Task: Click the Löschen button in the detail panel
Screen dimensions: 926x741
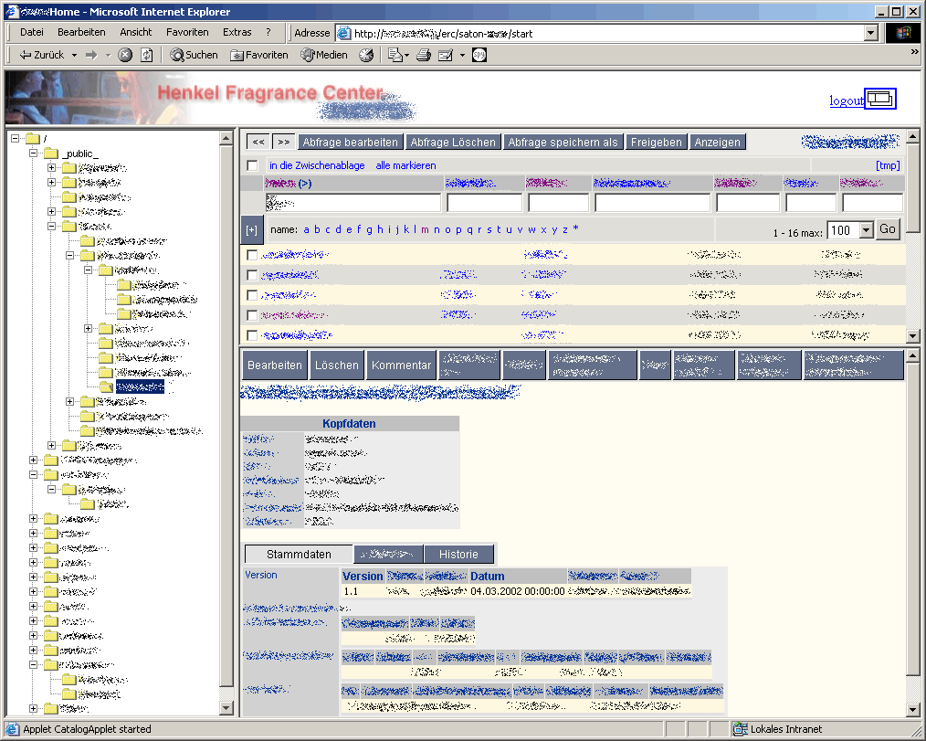Action: pos(337,365)
